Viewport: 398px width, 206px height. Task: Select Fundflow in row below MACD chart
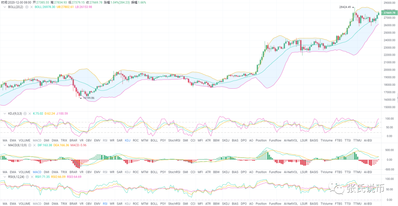[275, 172]
